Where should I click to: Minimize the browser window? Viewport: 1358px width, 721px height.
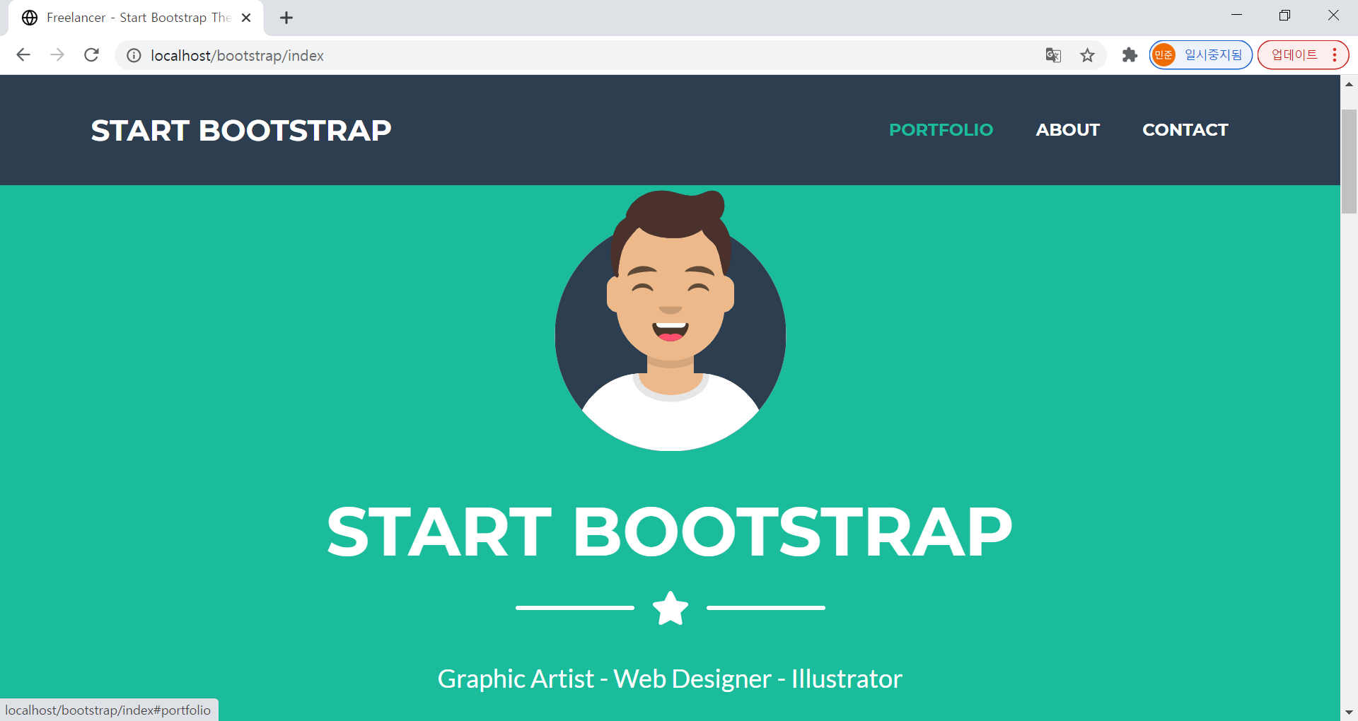pos(1236,16)
